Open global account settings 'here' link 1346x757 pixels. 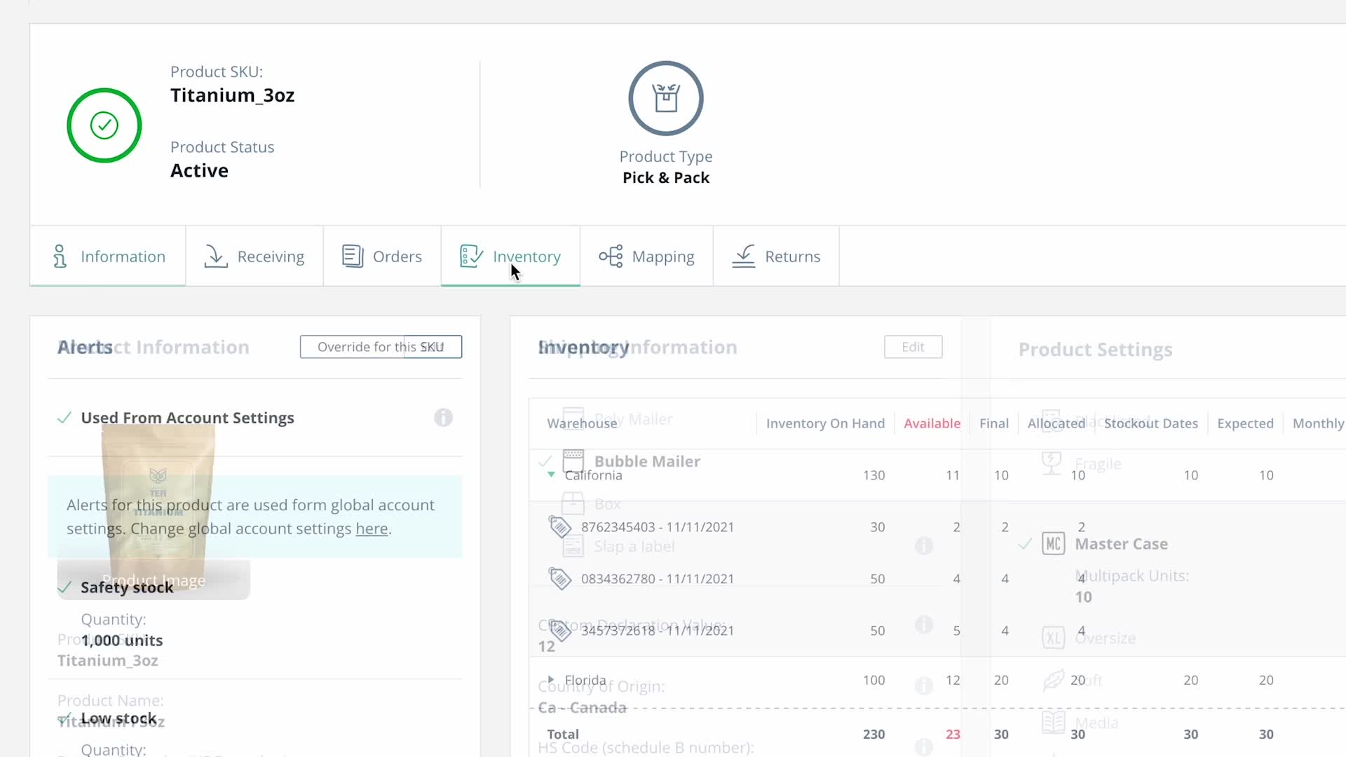tap(372, 528)
